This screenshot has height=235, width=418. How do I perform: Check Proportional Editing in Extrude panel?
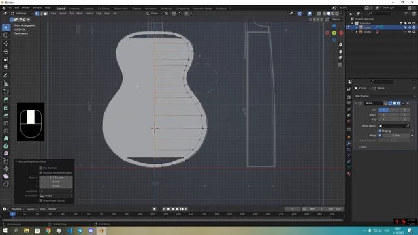tap(41, 200)
